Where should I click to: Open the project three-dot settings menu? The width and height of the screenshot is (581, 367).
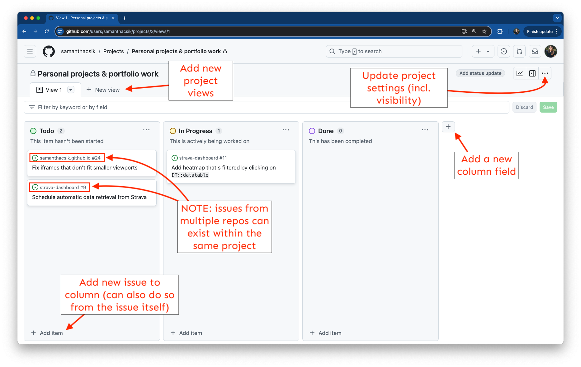[x=545, y=73]
